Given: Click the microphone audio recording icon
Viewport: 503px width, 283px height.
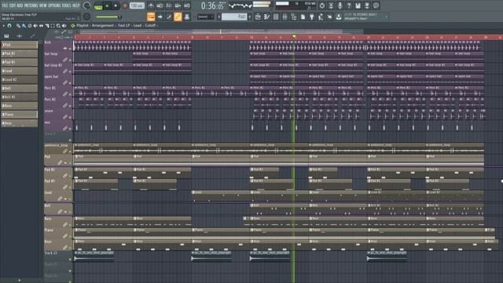Looking at the screenshot, I should pyautogui.click(x=340, y=6).
